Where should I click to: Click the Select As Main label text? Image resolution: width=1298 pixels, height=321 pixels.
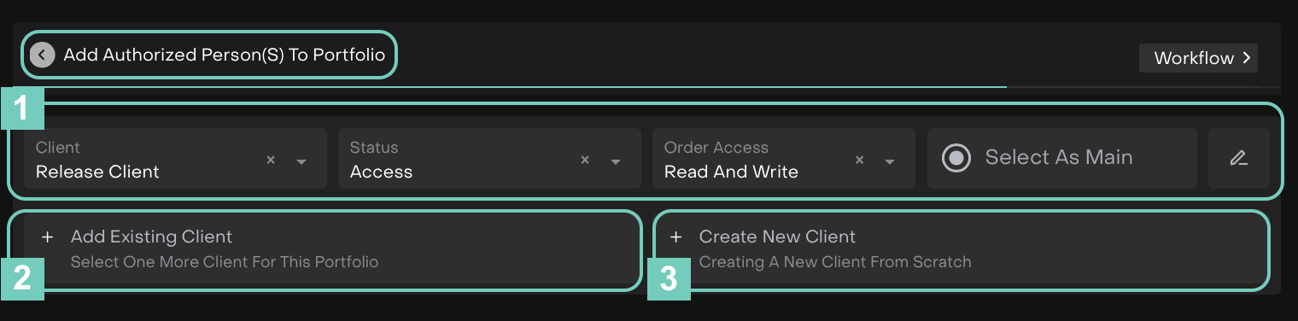1059,157
